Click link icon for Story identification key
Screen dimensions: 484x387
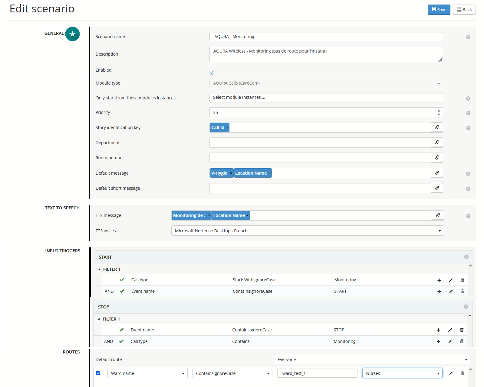pyautogui.click(x=437, y=127)
